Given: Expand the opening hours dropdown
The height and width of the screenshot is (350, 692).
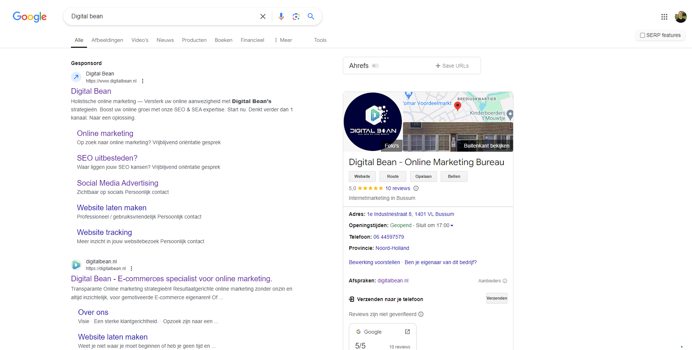Looking at the screenshot, I should coord(452,225).
